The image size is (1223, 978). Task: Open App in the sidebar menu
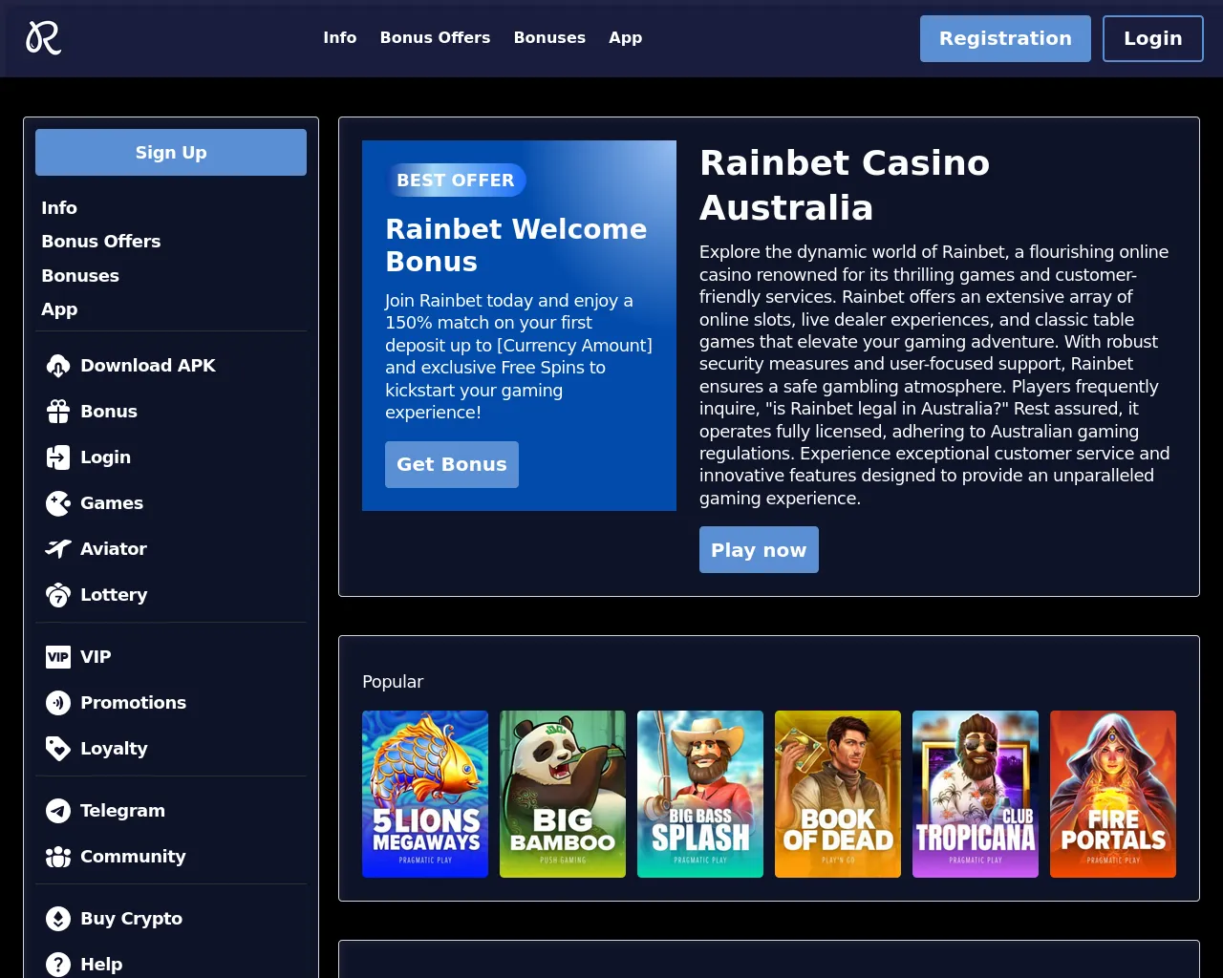59,309
